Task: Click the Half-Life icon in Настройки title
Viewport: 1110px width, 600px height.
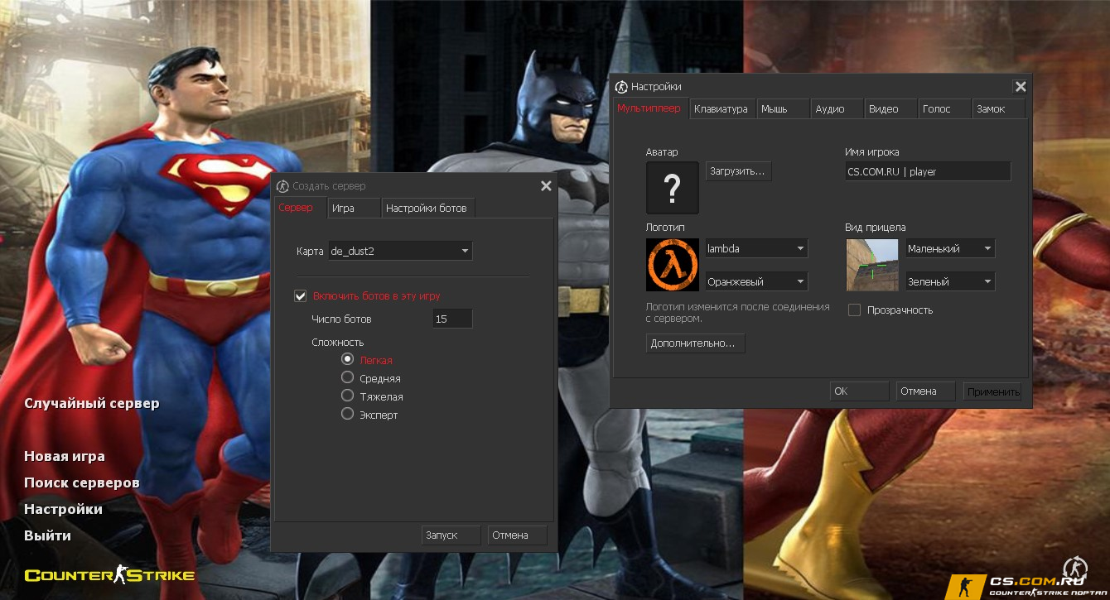Action: click(x=621, y=87)
